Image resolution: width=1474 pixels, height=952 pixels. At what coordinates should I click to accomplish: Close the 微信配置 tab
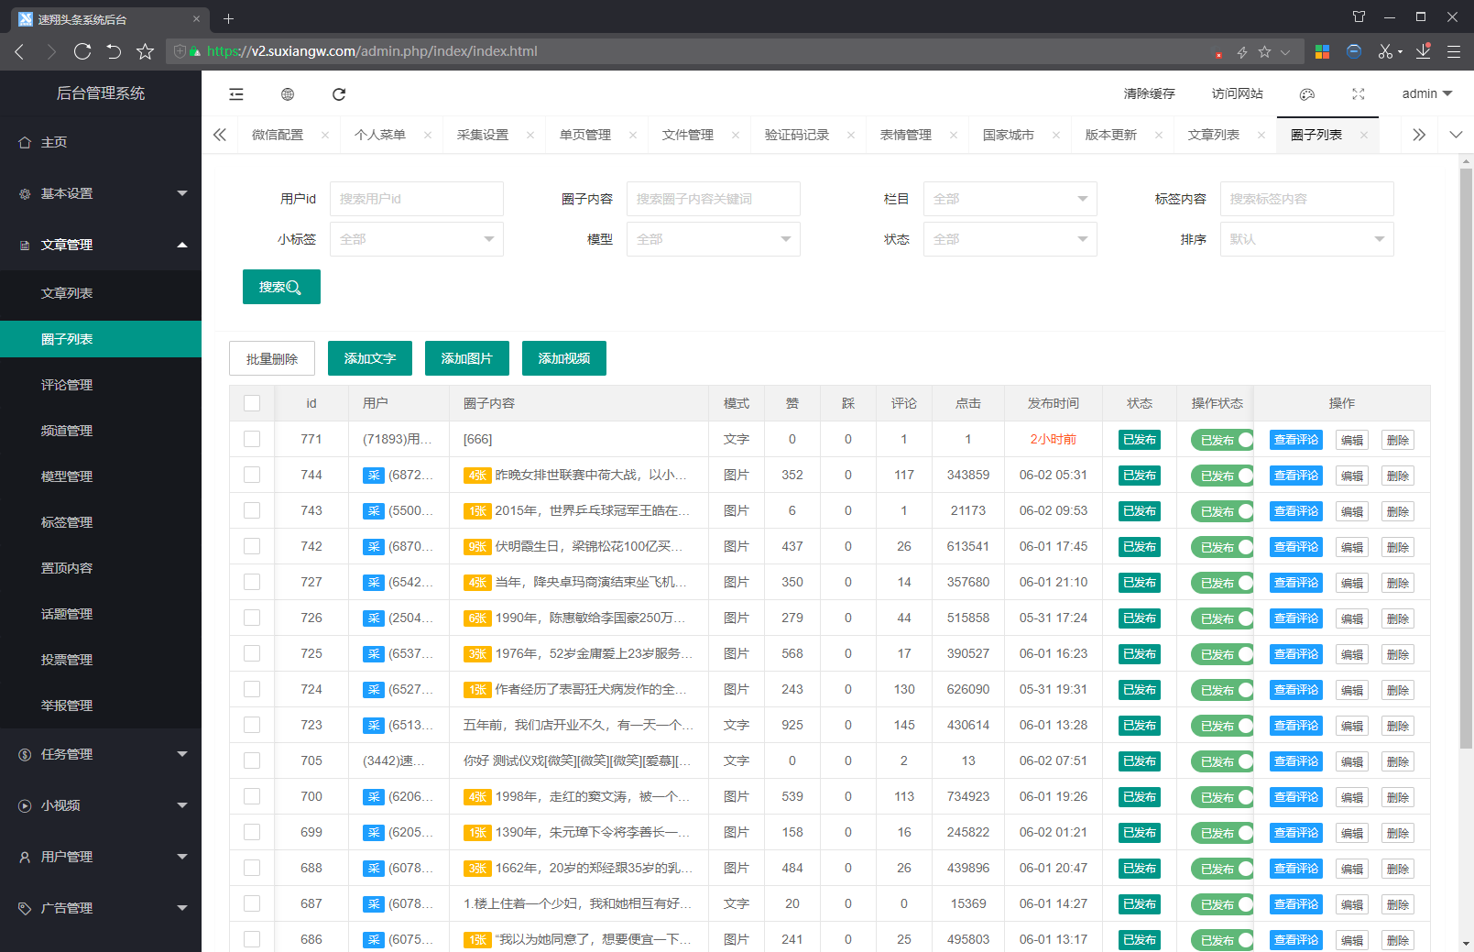click(325, 135)
